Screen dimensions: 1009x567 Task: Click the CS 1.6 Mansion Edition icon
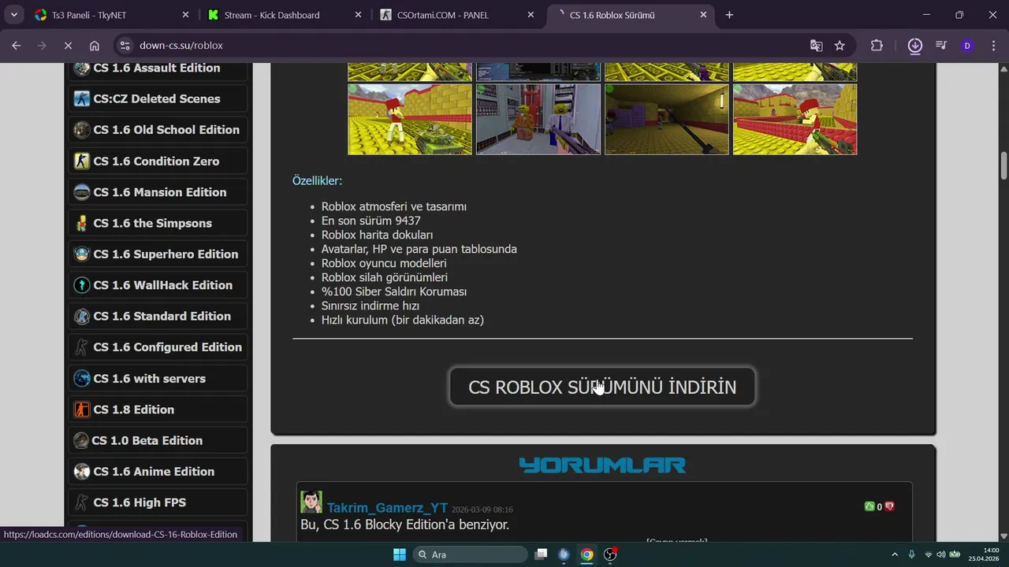[x=81, y=192]
